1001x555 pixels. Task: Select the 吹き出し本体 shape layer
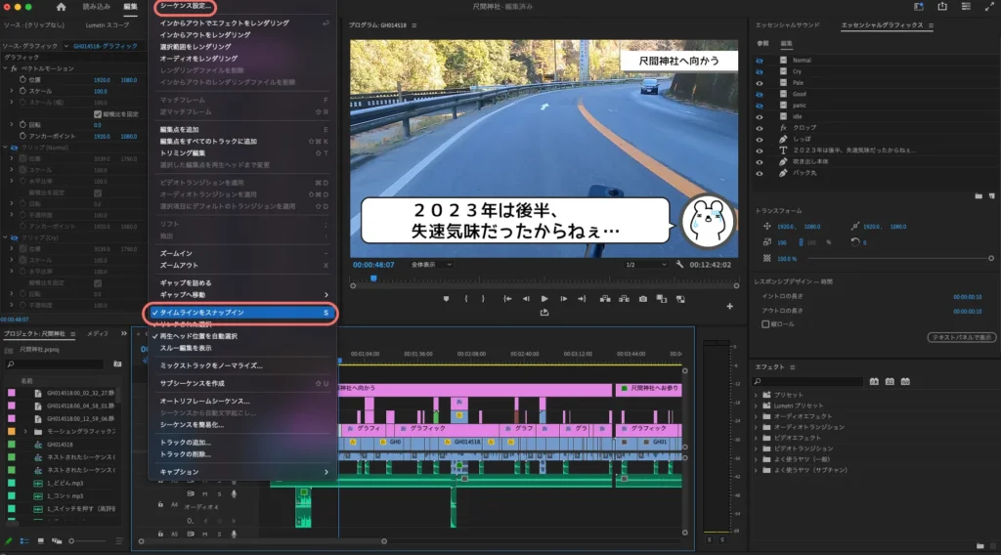click(x=810, y=161)
